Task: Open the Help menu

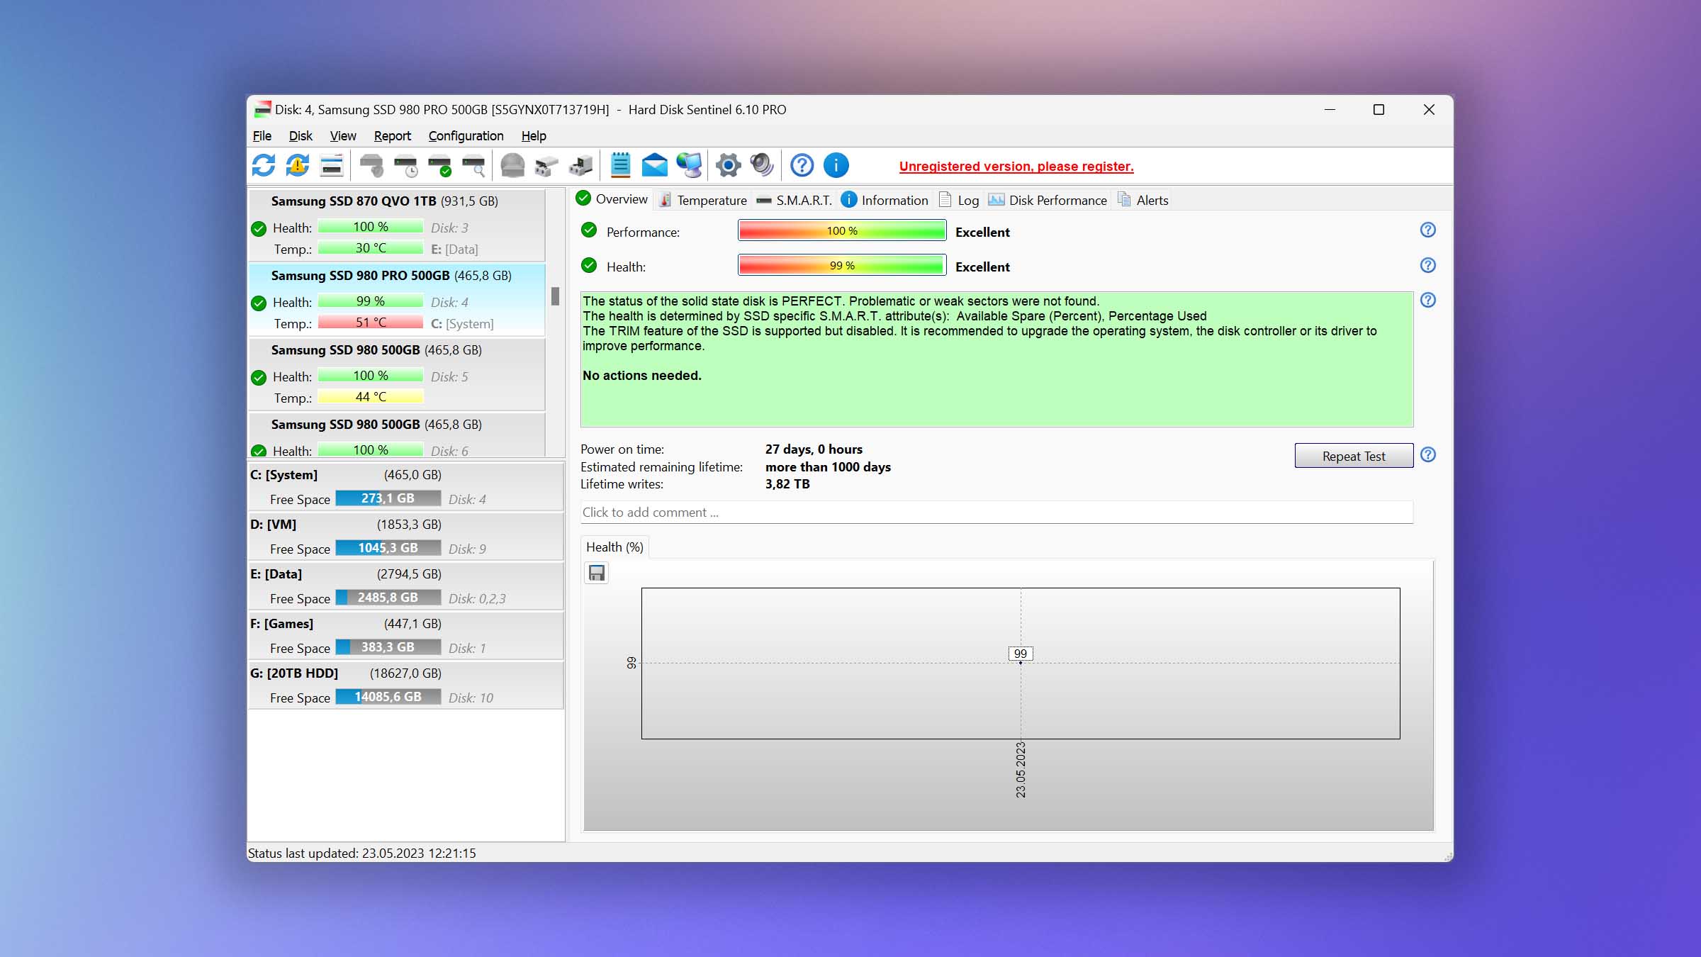Action: coord(534,136)
